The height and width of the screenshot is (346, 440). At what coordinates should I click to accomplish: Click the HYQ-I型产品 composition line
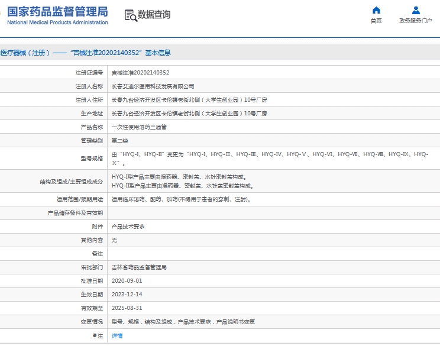[x=179, y=177]
